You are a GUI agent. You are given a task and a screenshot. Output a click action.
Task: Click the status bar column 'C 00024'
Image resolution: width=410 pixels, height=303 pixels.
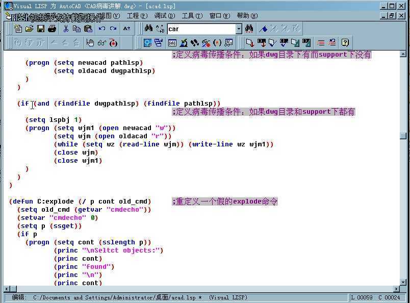tap(389, 297)
